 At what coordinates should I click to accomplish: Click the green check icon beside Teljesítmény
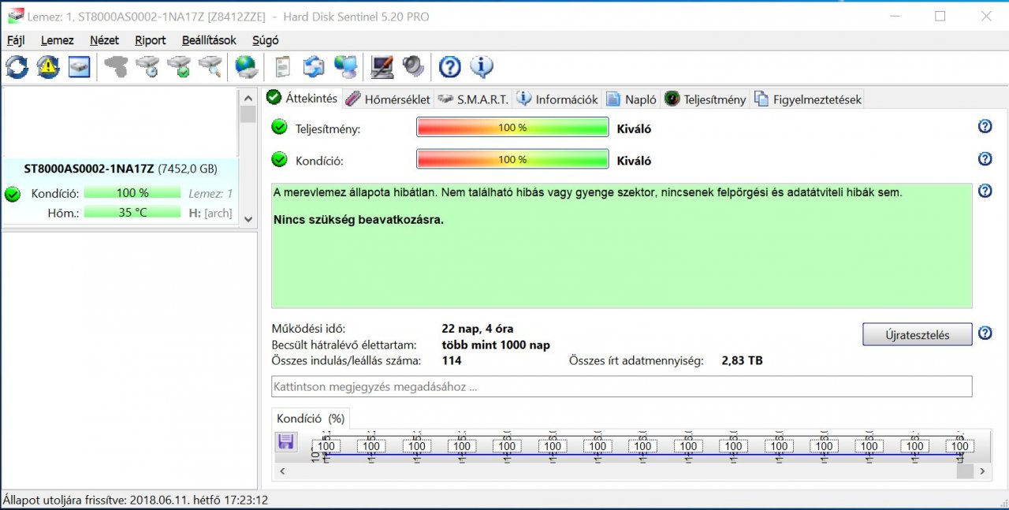coord(279,127)
